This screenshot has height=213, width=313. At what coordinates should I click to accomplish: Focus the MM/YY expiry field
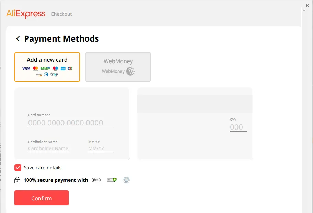tap(101, 148)
